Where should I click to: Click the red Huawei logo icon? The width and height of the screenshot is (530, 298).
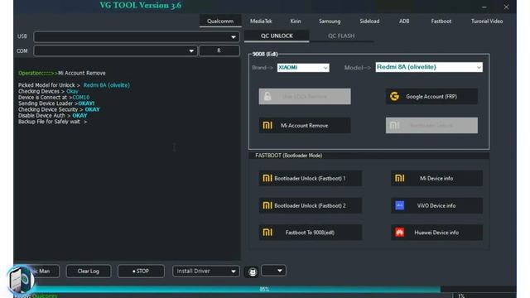pos(399,233)
